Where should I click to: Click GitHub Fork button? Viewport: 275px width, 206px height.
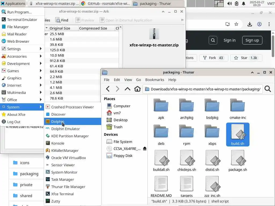pyautogui.click(x=214, y=58)
